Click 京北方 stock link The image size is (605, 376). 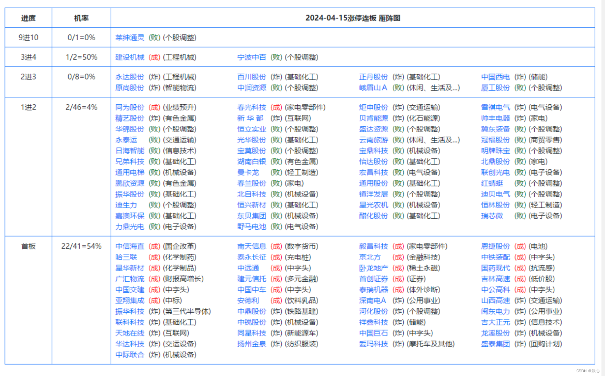tap(370, 257)
